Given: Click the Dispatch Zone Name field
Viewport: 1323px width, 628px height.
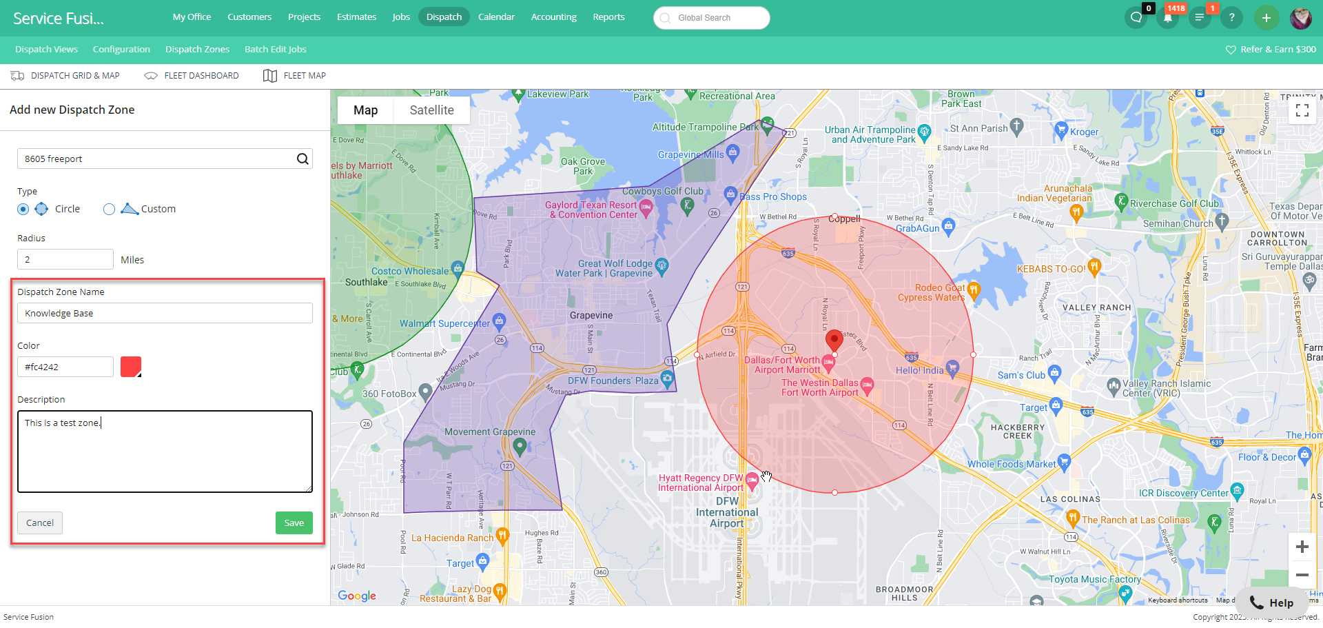Looking at the screenshot, I should pyautogui.click(x=165, y=313).
